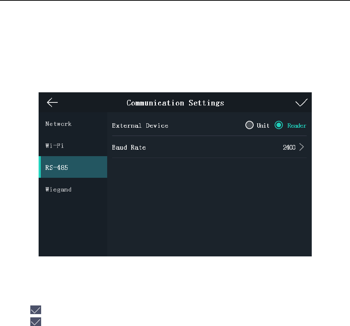The image size is (350, 326).
Task: Click the empty area below Baud Rate
Action: point(209,206)
